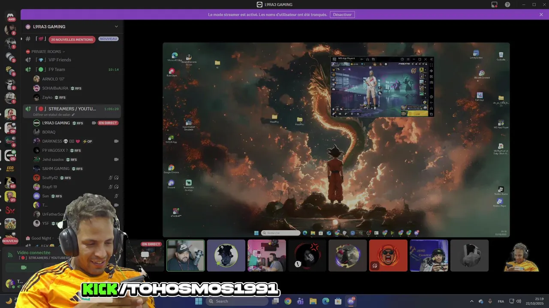This screenshot has width=549, height=308.
Task: Select L9RA3 GAMING user in voice list
Action: 56,123
